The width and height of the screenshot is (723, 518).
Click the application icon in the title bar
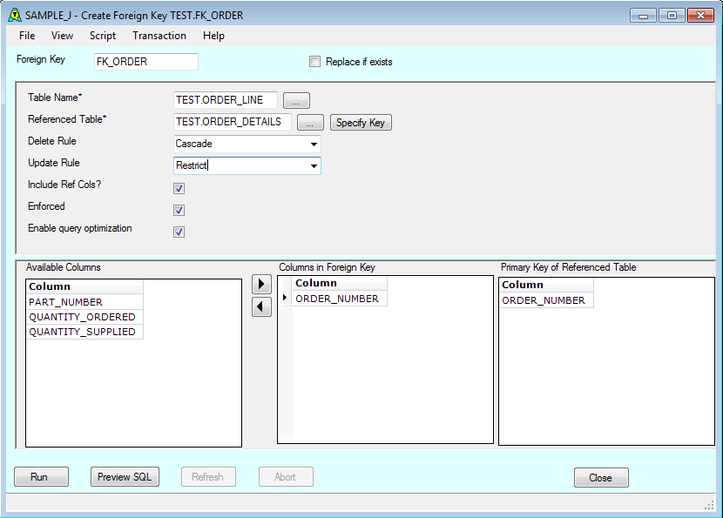click(x=15, y=15)
